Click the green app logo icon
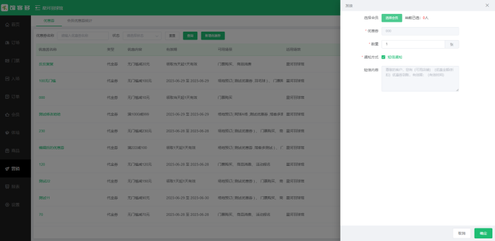Screen dimensions: 495x241 5,7
